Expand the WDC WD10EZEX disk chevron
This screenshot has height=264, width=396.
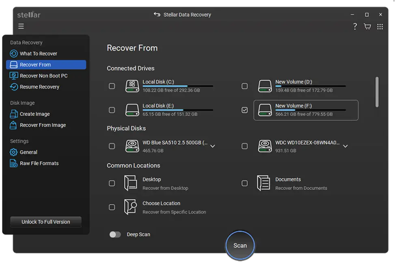(x=345, y=146)
